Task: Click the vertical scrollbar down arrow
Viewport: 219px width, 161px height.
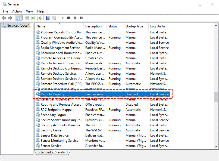Action: pos(216,147)
